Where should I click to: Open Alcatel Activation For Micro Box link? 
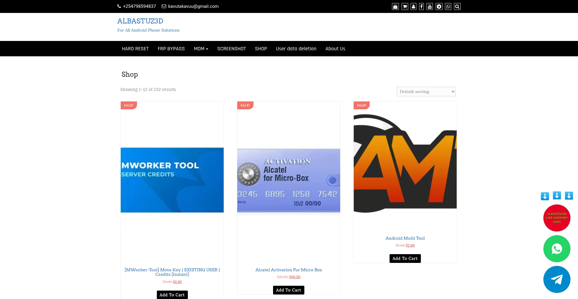289,270
